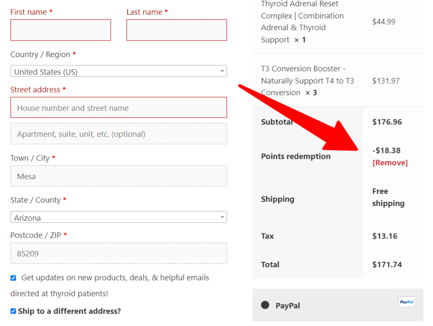Click the Street address input
The height and width of the screenshot is (326, 433).
pos(119,108)
